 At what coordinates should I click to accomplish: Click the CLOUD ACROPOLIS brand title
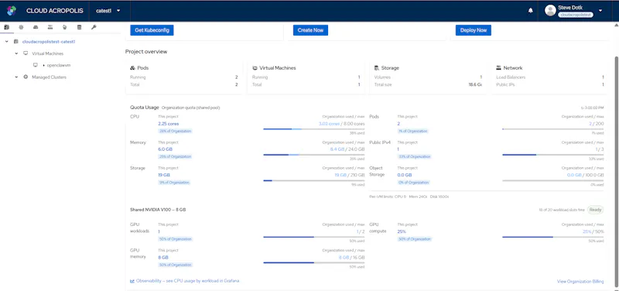(55, 11)
